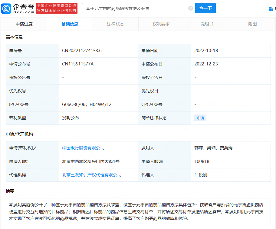
Task: Go to the 权利要求 tab
Action: 161,24
